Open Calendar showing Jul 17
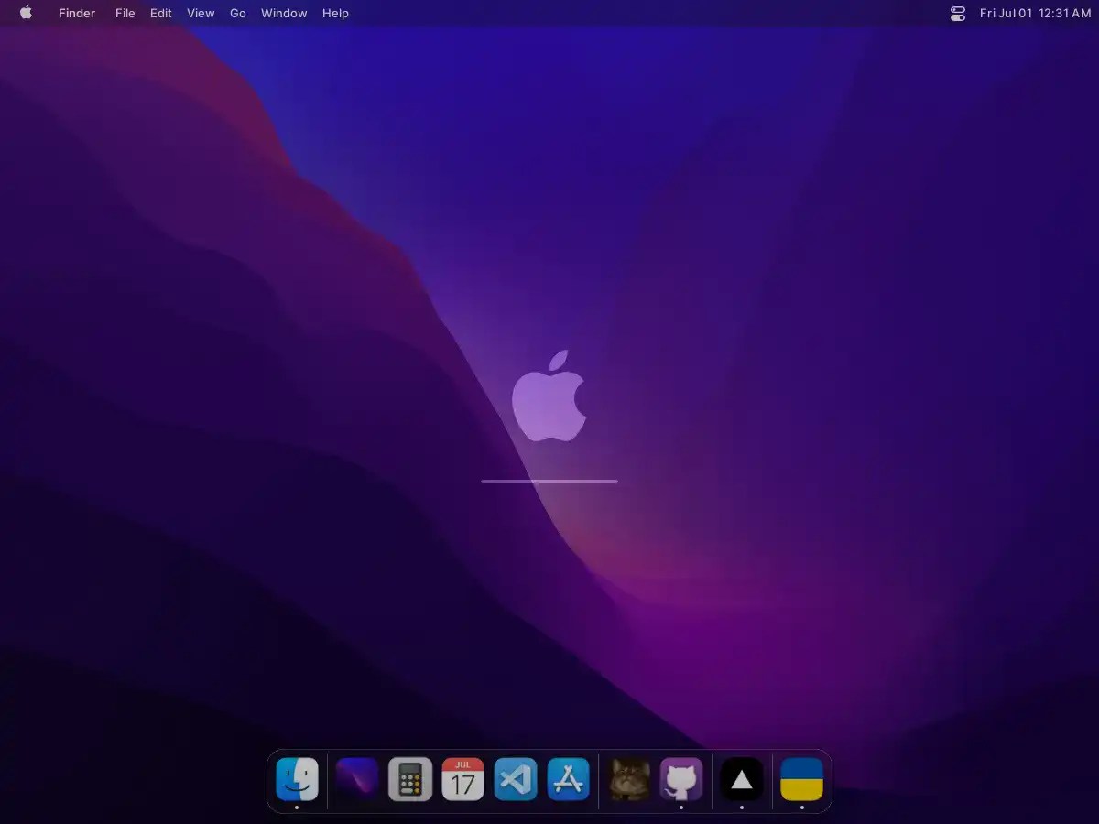Viewport: 1099px width, 824px height. [x=463, y=780]
